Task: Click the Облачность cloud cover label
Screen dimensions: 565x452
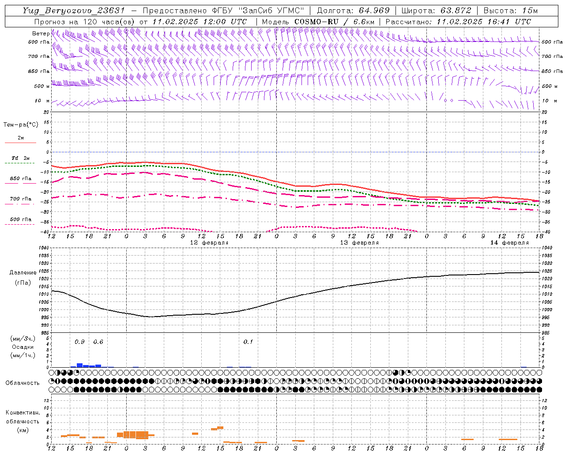Action: 23,383
